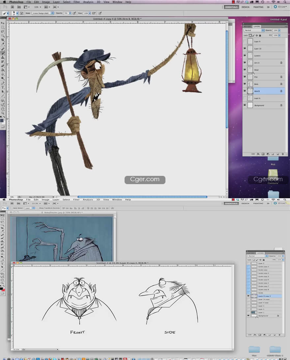
Task: Click the scarecrow document's vertical scrollbar
Action: point(227,79)
